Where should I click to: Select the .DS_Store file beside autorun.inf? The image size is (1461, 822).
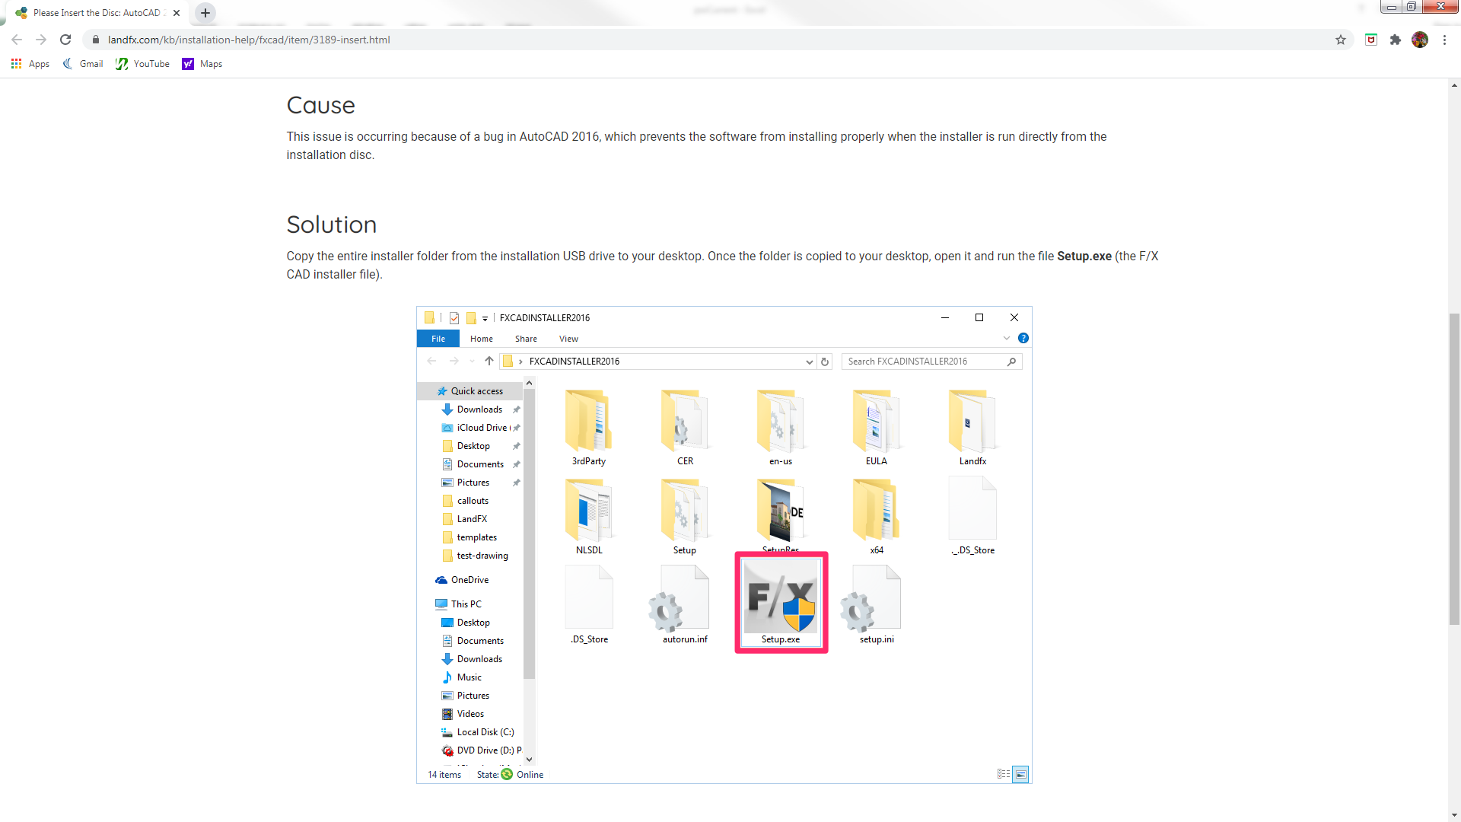click(589, 597)
